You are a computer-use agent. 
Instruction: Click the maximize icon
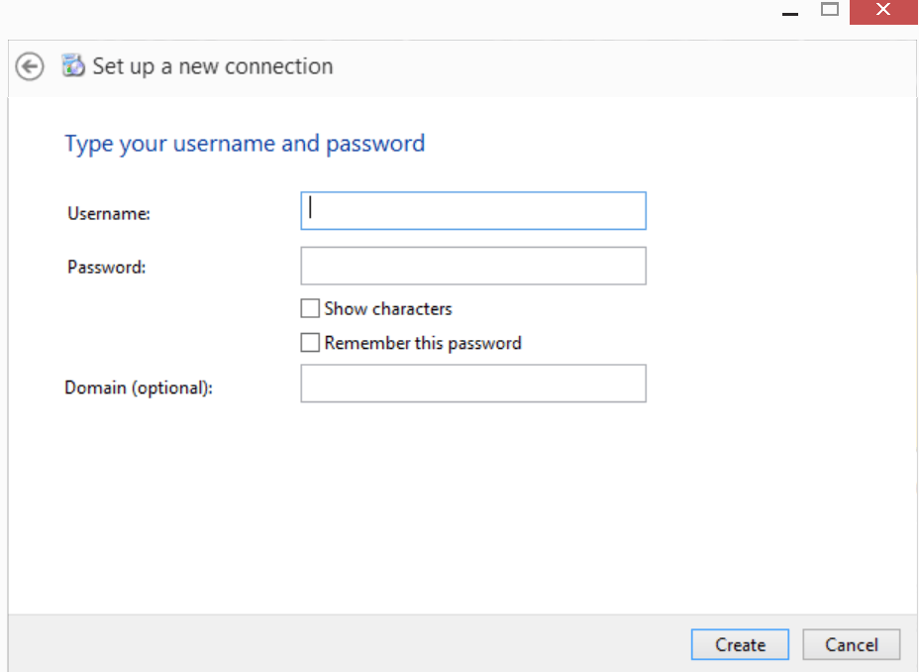830,11
